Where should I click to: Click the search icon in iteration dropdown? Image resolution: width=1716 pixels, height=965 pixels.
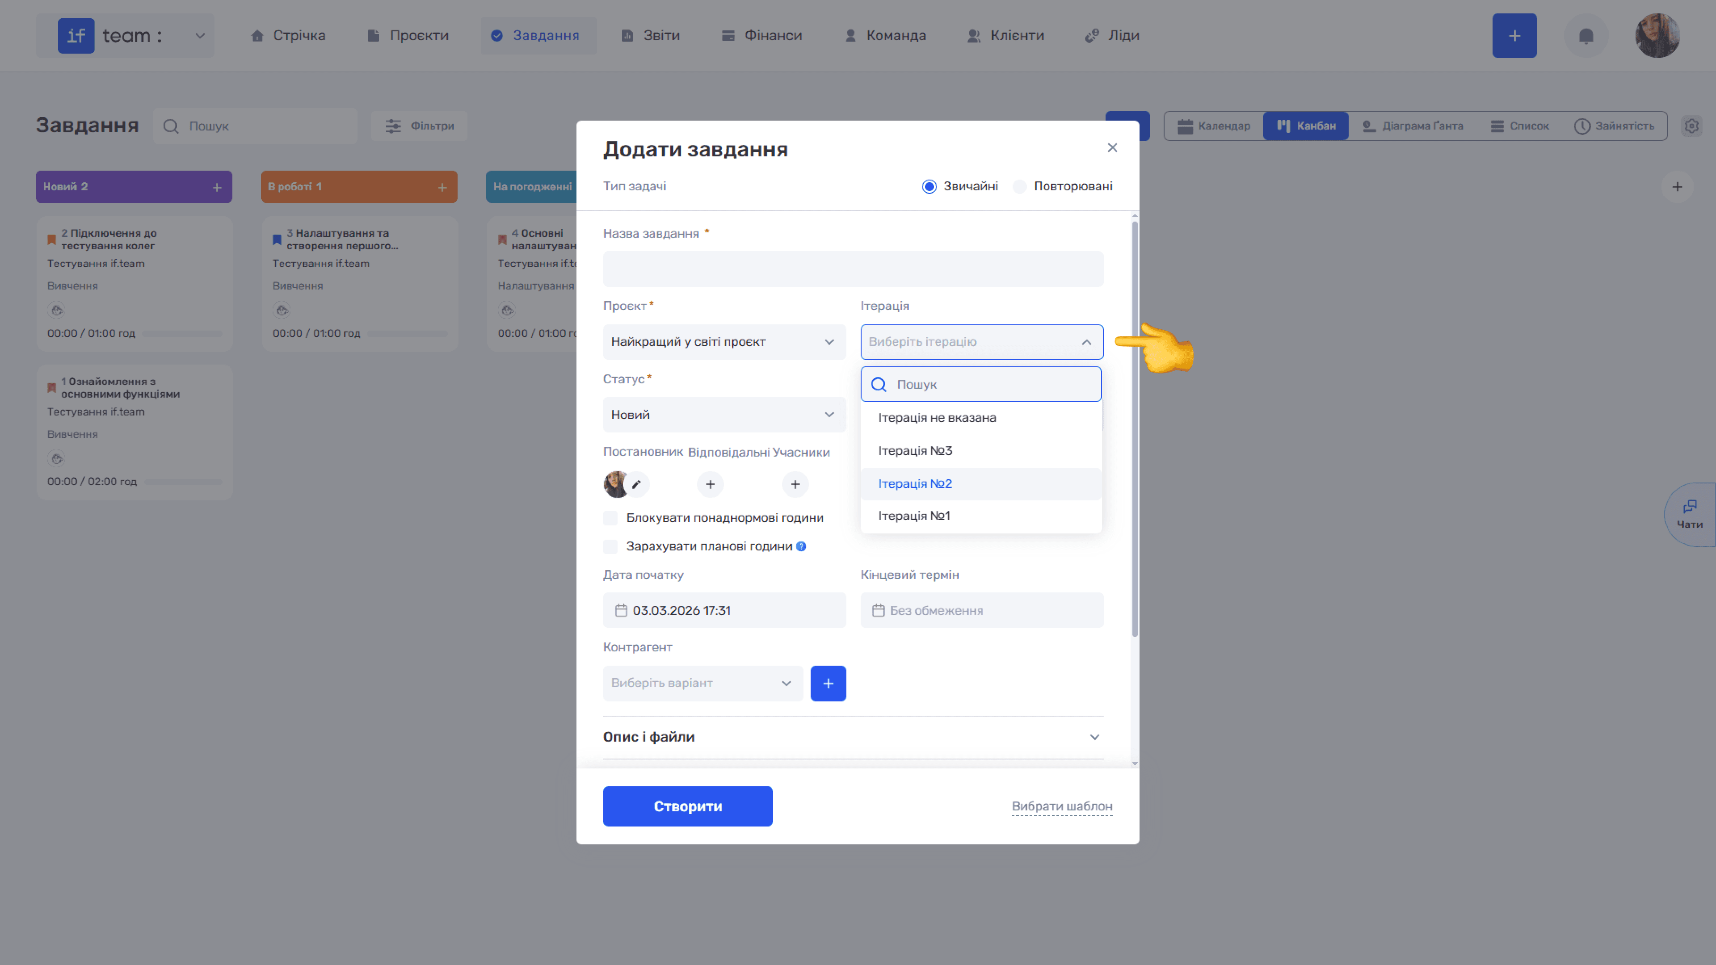coord(879,384)
